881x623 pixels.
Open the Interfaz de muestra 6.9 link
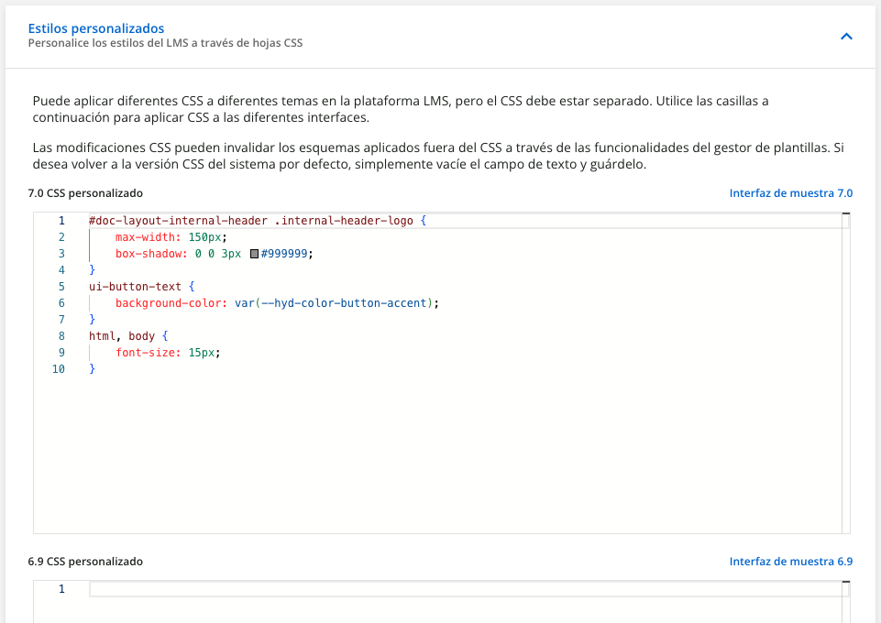[790, 561]
